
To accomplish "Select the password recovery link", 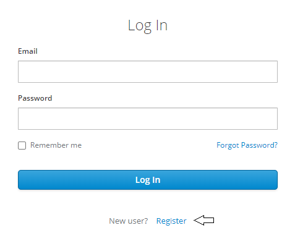I will (x=247, y=145).
